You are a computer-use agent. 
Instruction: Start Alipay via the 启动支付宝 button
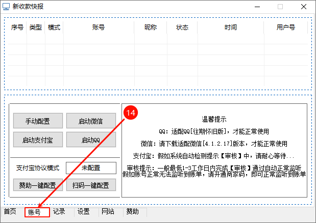pos(38,140)
